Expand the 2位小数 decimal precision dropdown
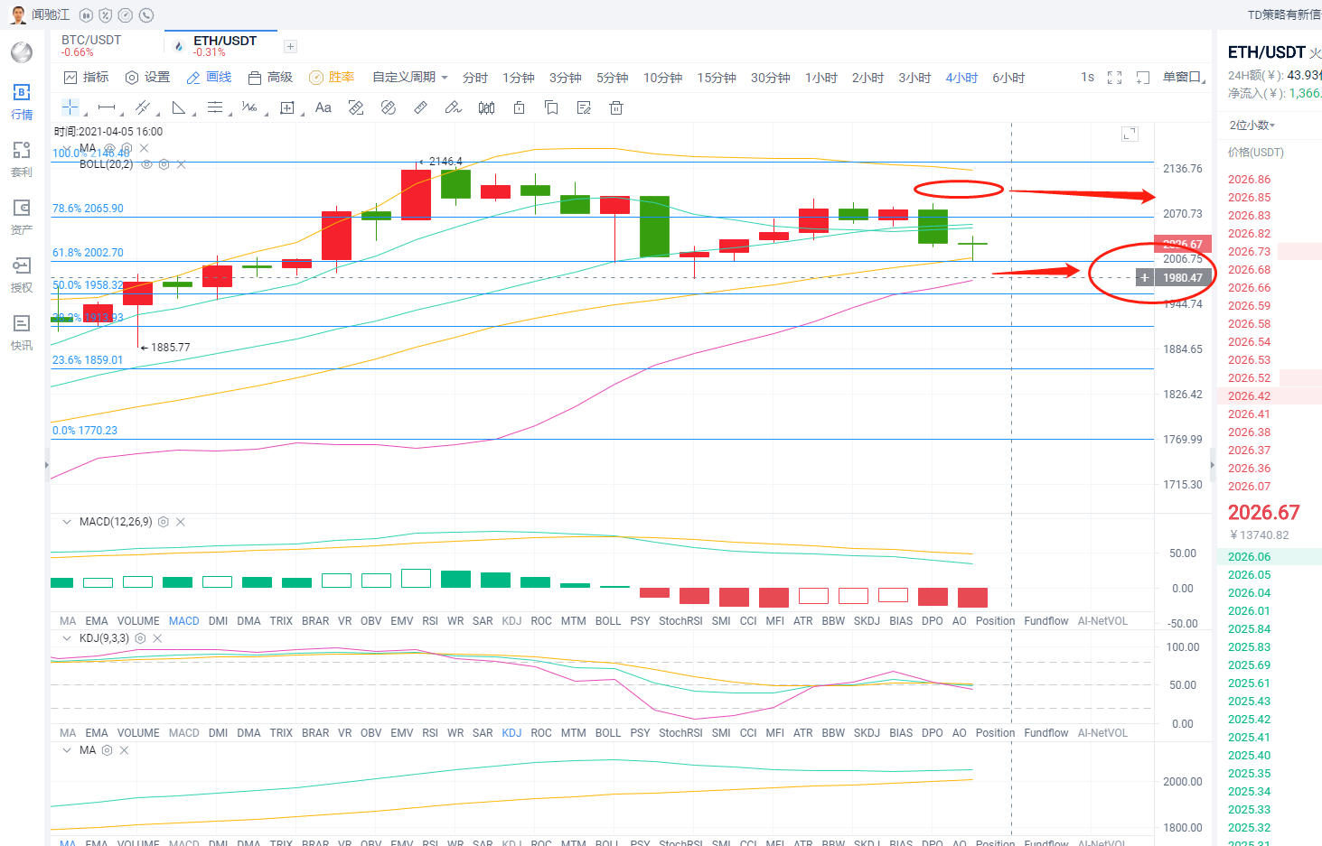 pyautogui.click(x=1252, y=126)
